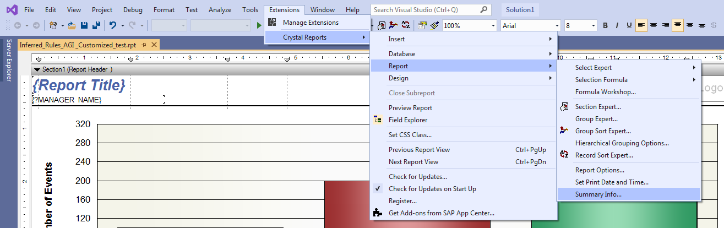Click the Open File folder icon
The height and width of the screenshot is (228, 724).
coord(72,25)
